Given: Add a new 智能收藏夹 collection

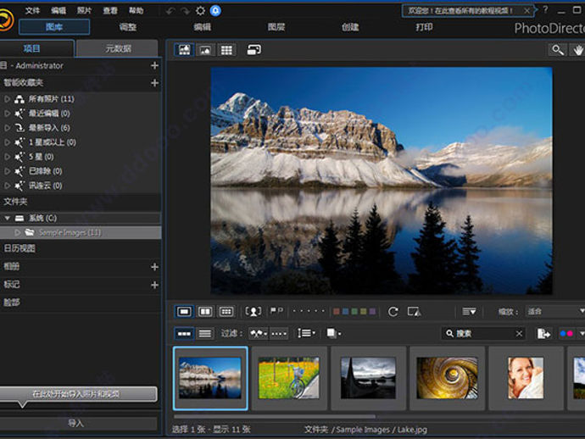Looking at the screenshot, I should 154,83.
